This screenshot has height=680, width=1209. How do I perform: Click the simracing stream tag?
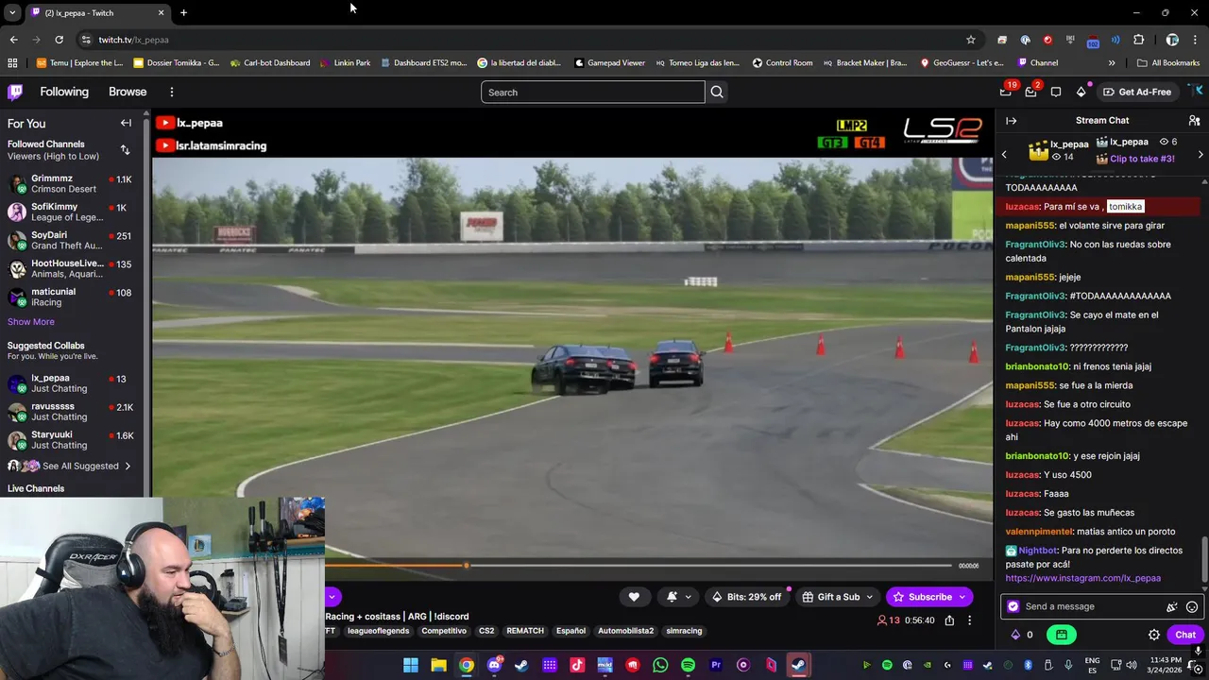684,631
